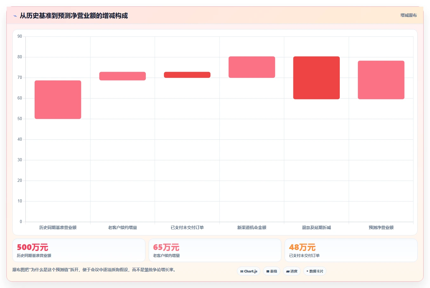Click the 预测净营业额 waterfall bar
Screen dimensions: 430x288
[381, 80]
